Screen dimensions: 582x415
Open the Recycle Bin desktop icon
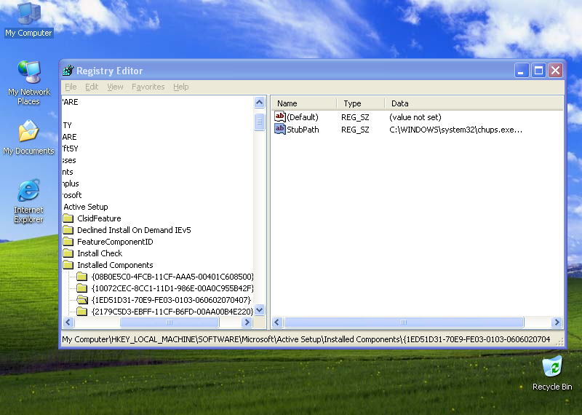coord(552,373)
